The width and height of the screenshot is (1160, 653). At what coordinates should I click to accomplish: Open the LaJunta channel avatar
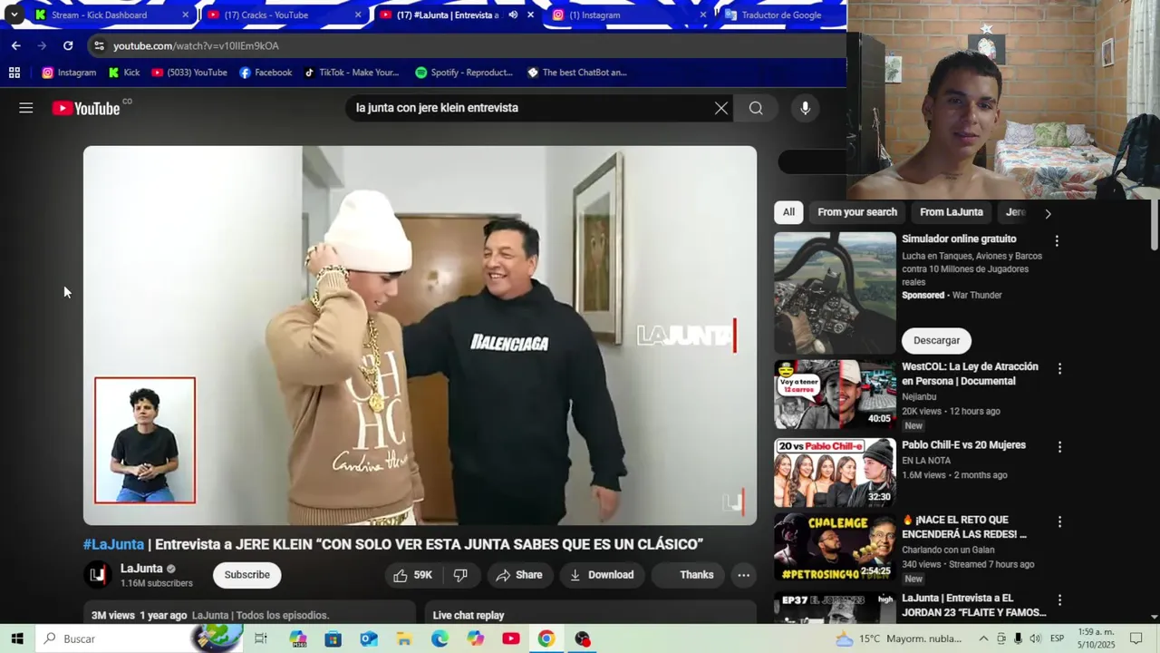coord(98,575)
